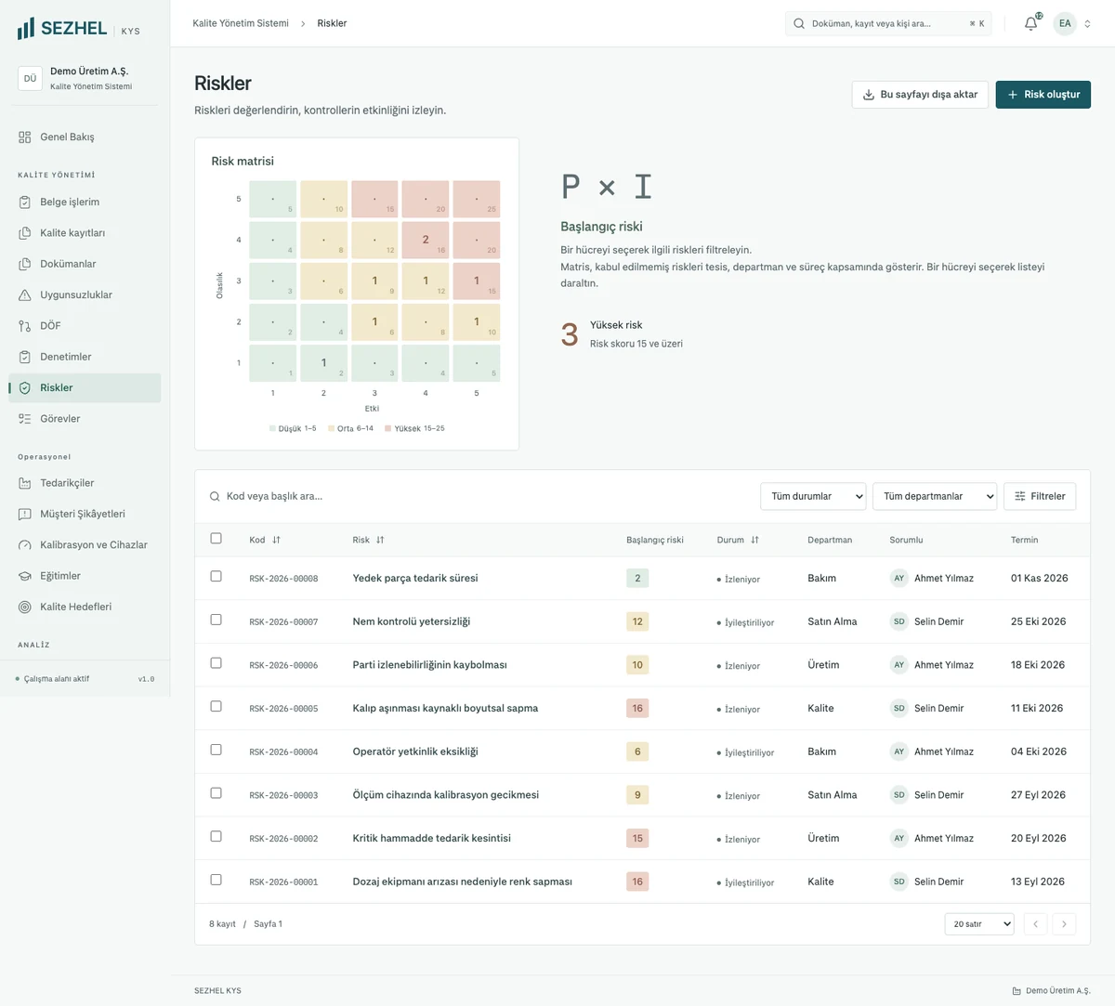
Task: Open the Tüm departmanlar dropdown
Action: (935, 496)
